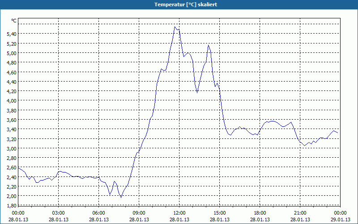This screenshot has height=224, width=358.
Task: Select the 4,60 y-axis value
Action: (x=12, y=72)
